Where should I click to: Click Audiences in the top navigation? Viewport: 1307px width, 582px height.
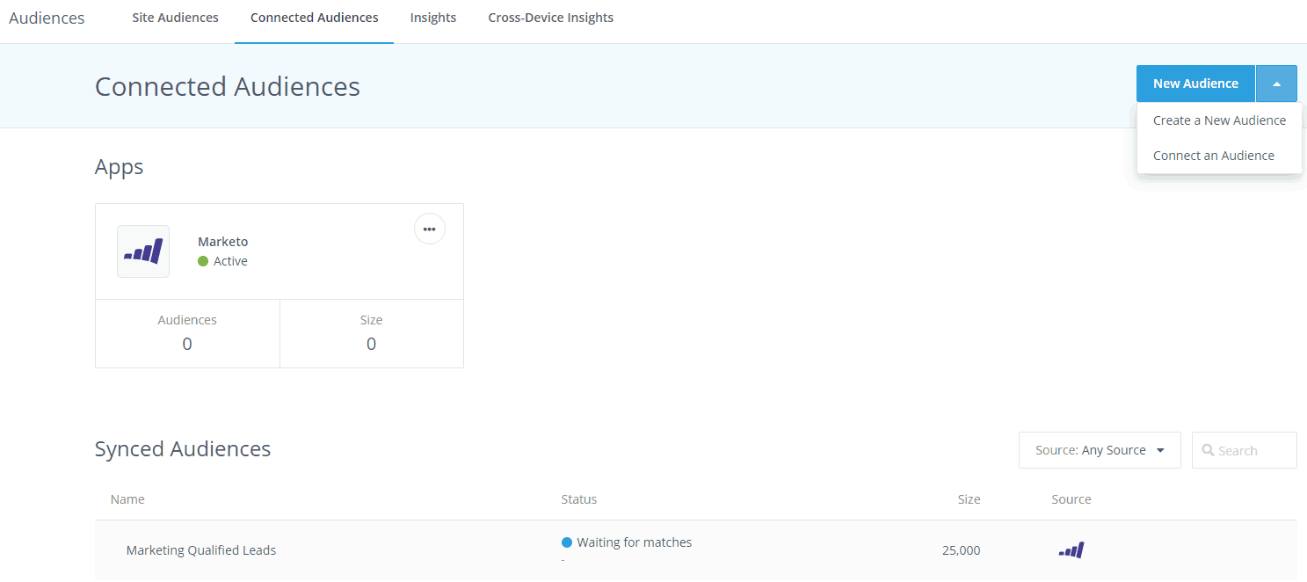point(46,17)
